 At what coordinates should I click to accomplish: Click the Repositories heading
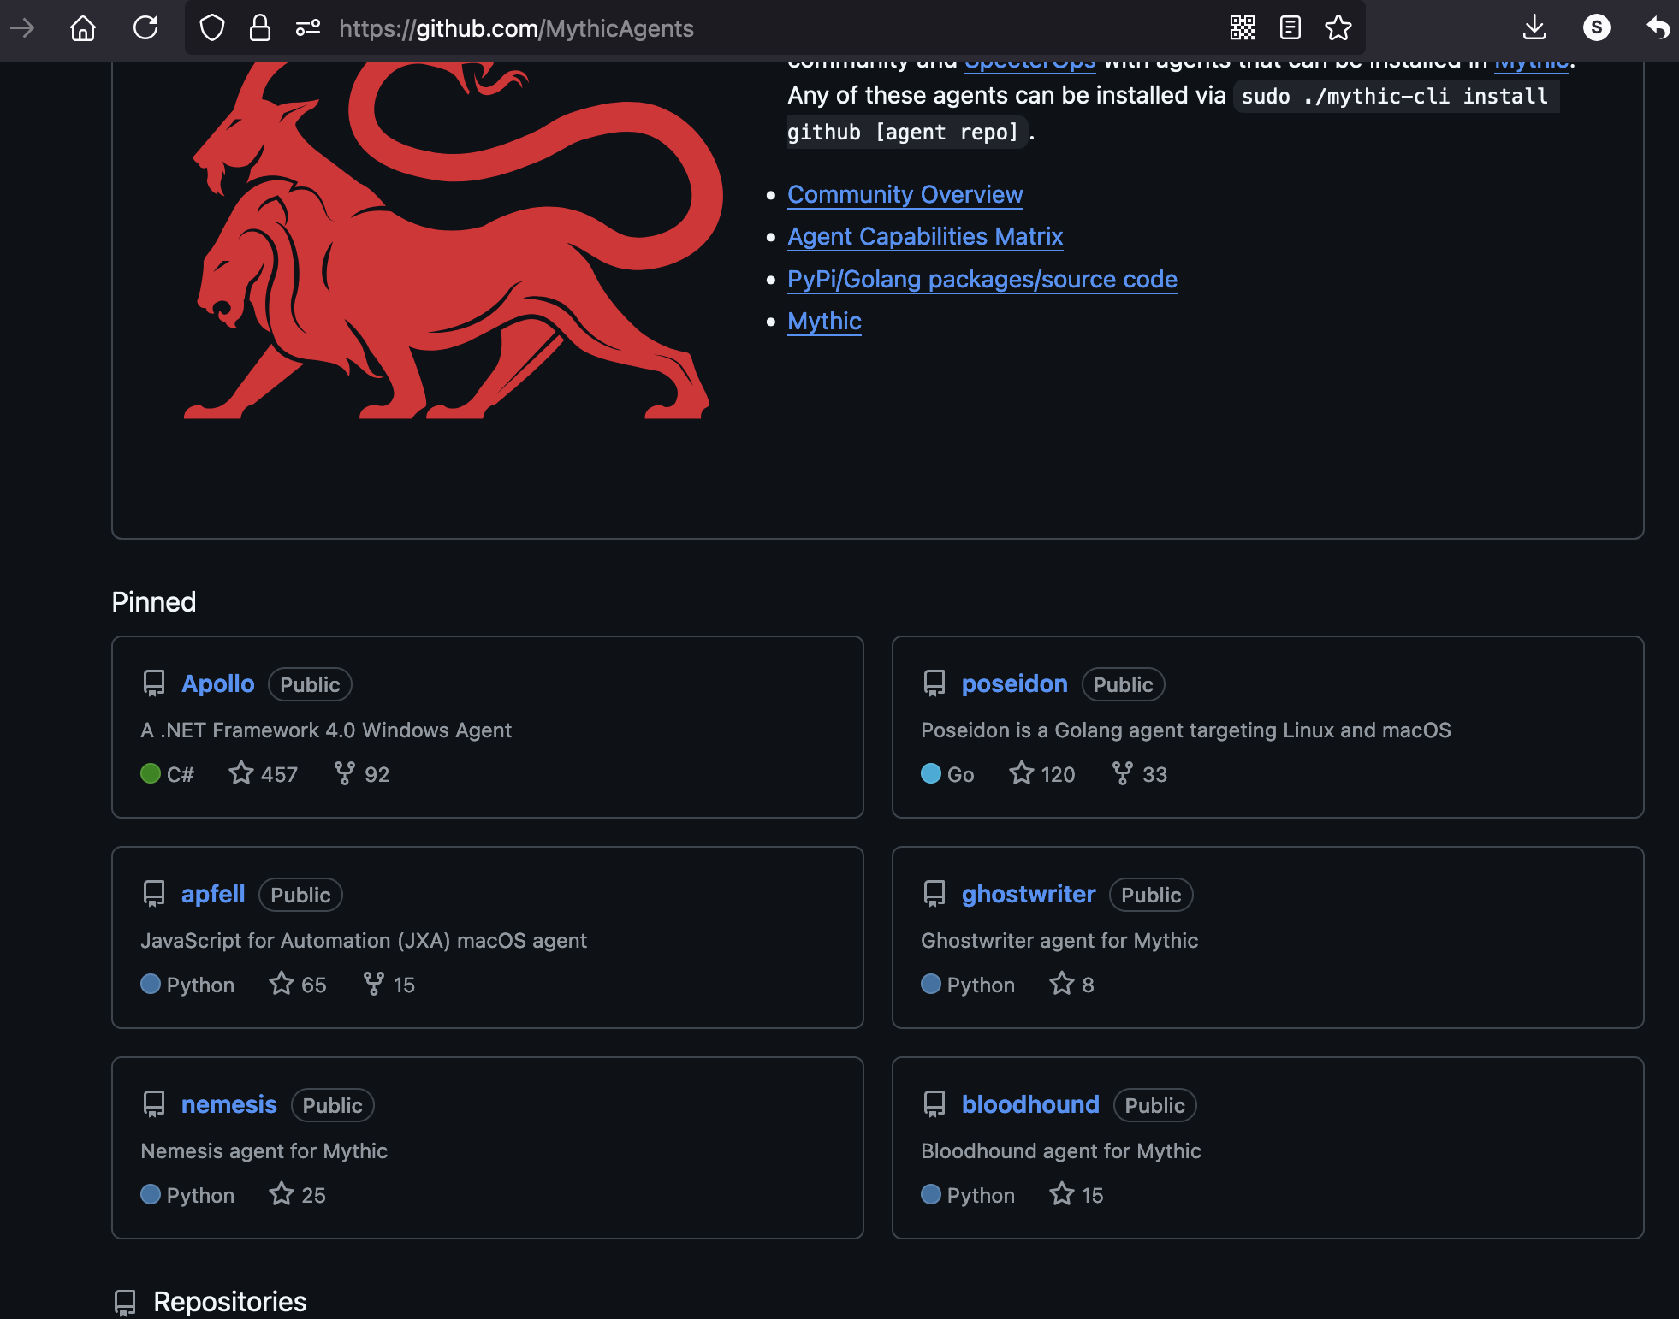[x=229, y=1302]
